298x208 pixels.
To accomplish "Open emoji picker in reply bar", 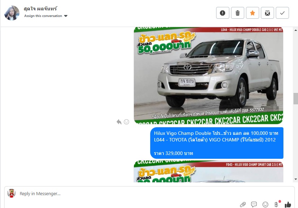I will point(265,205).
